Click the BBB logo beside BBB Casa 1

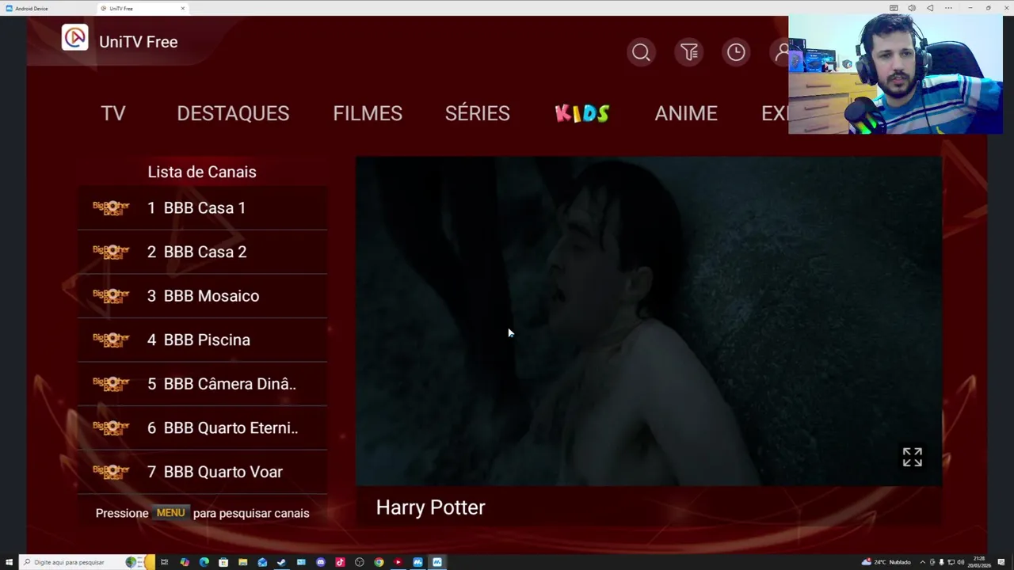(111, 207)
